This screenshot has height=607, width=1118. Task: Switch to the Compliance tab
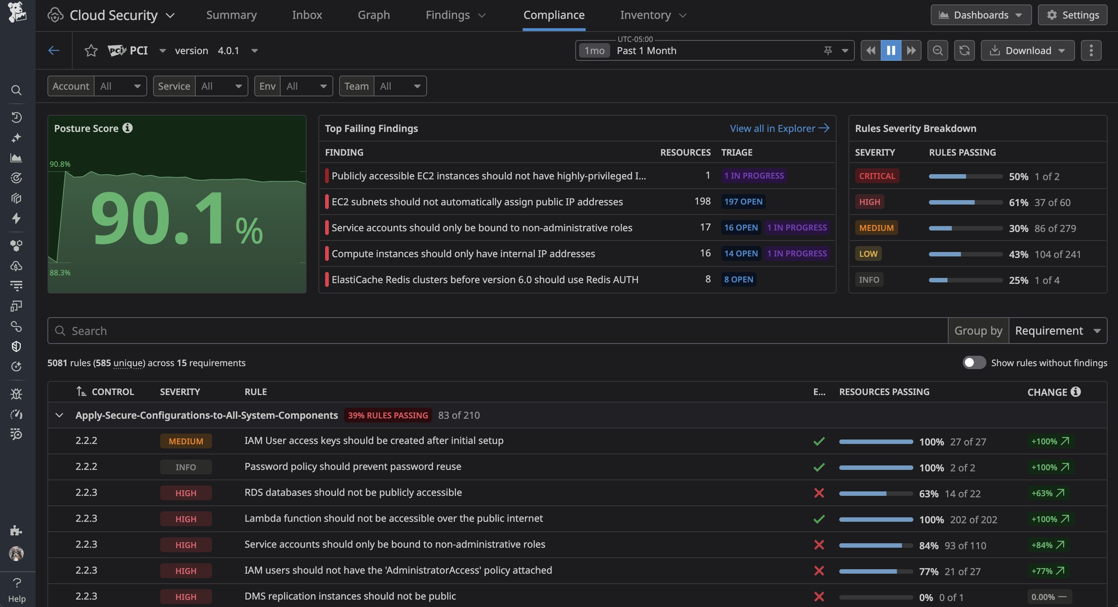click(554, 14)
